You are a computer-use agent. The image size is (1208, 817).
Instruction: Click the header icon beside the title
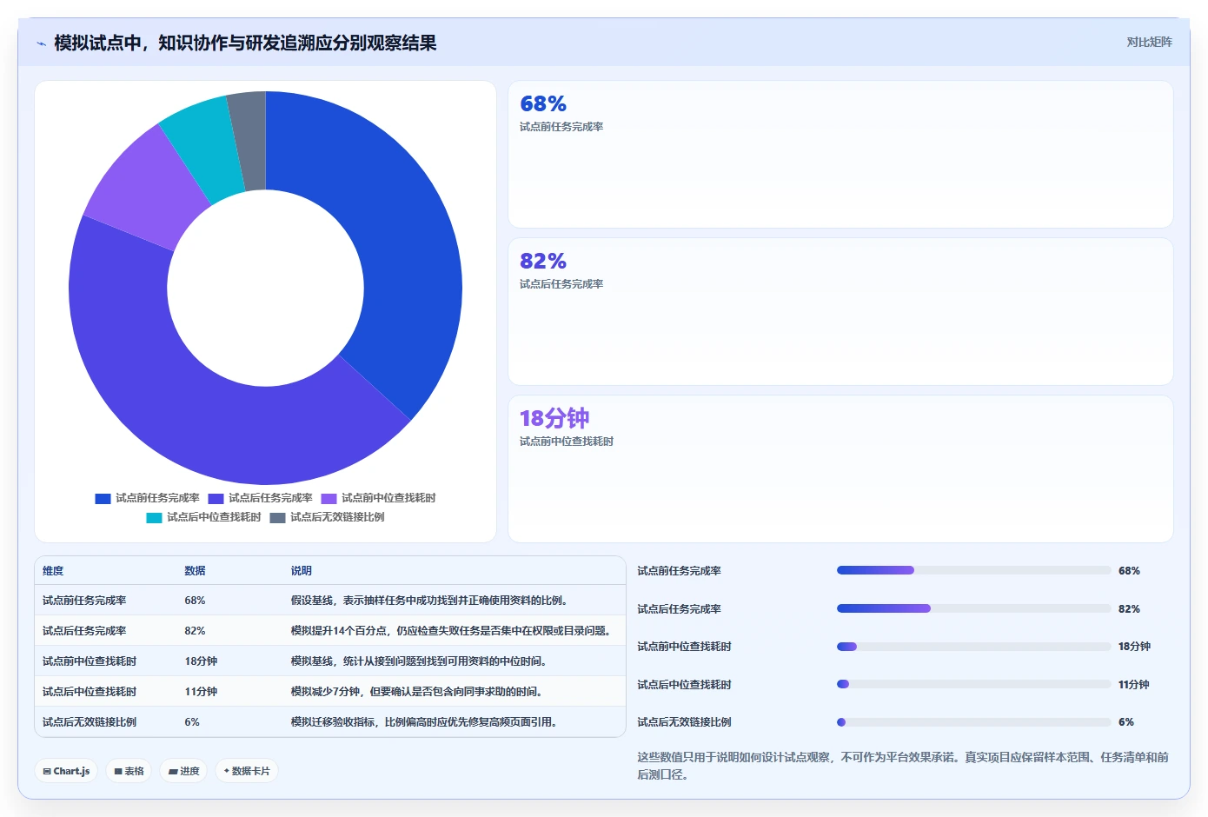(41, 43)
